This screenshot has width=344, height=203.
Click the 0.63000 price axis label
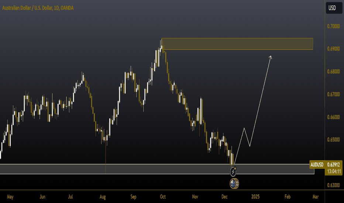point(333,185)
